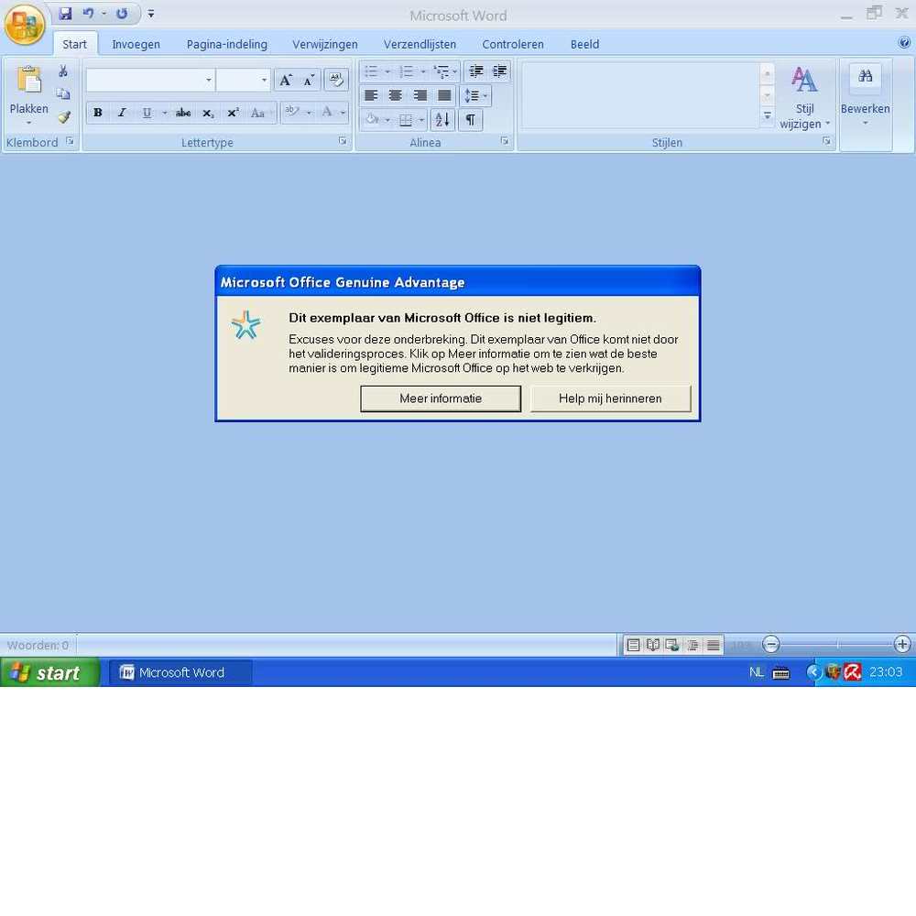Click the show paragraph marks icon

pos(470,119)
